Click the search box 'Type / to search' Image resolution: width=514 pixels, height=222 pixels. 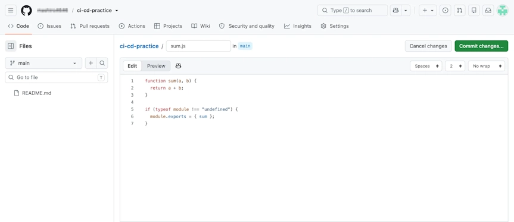353,11
